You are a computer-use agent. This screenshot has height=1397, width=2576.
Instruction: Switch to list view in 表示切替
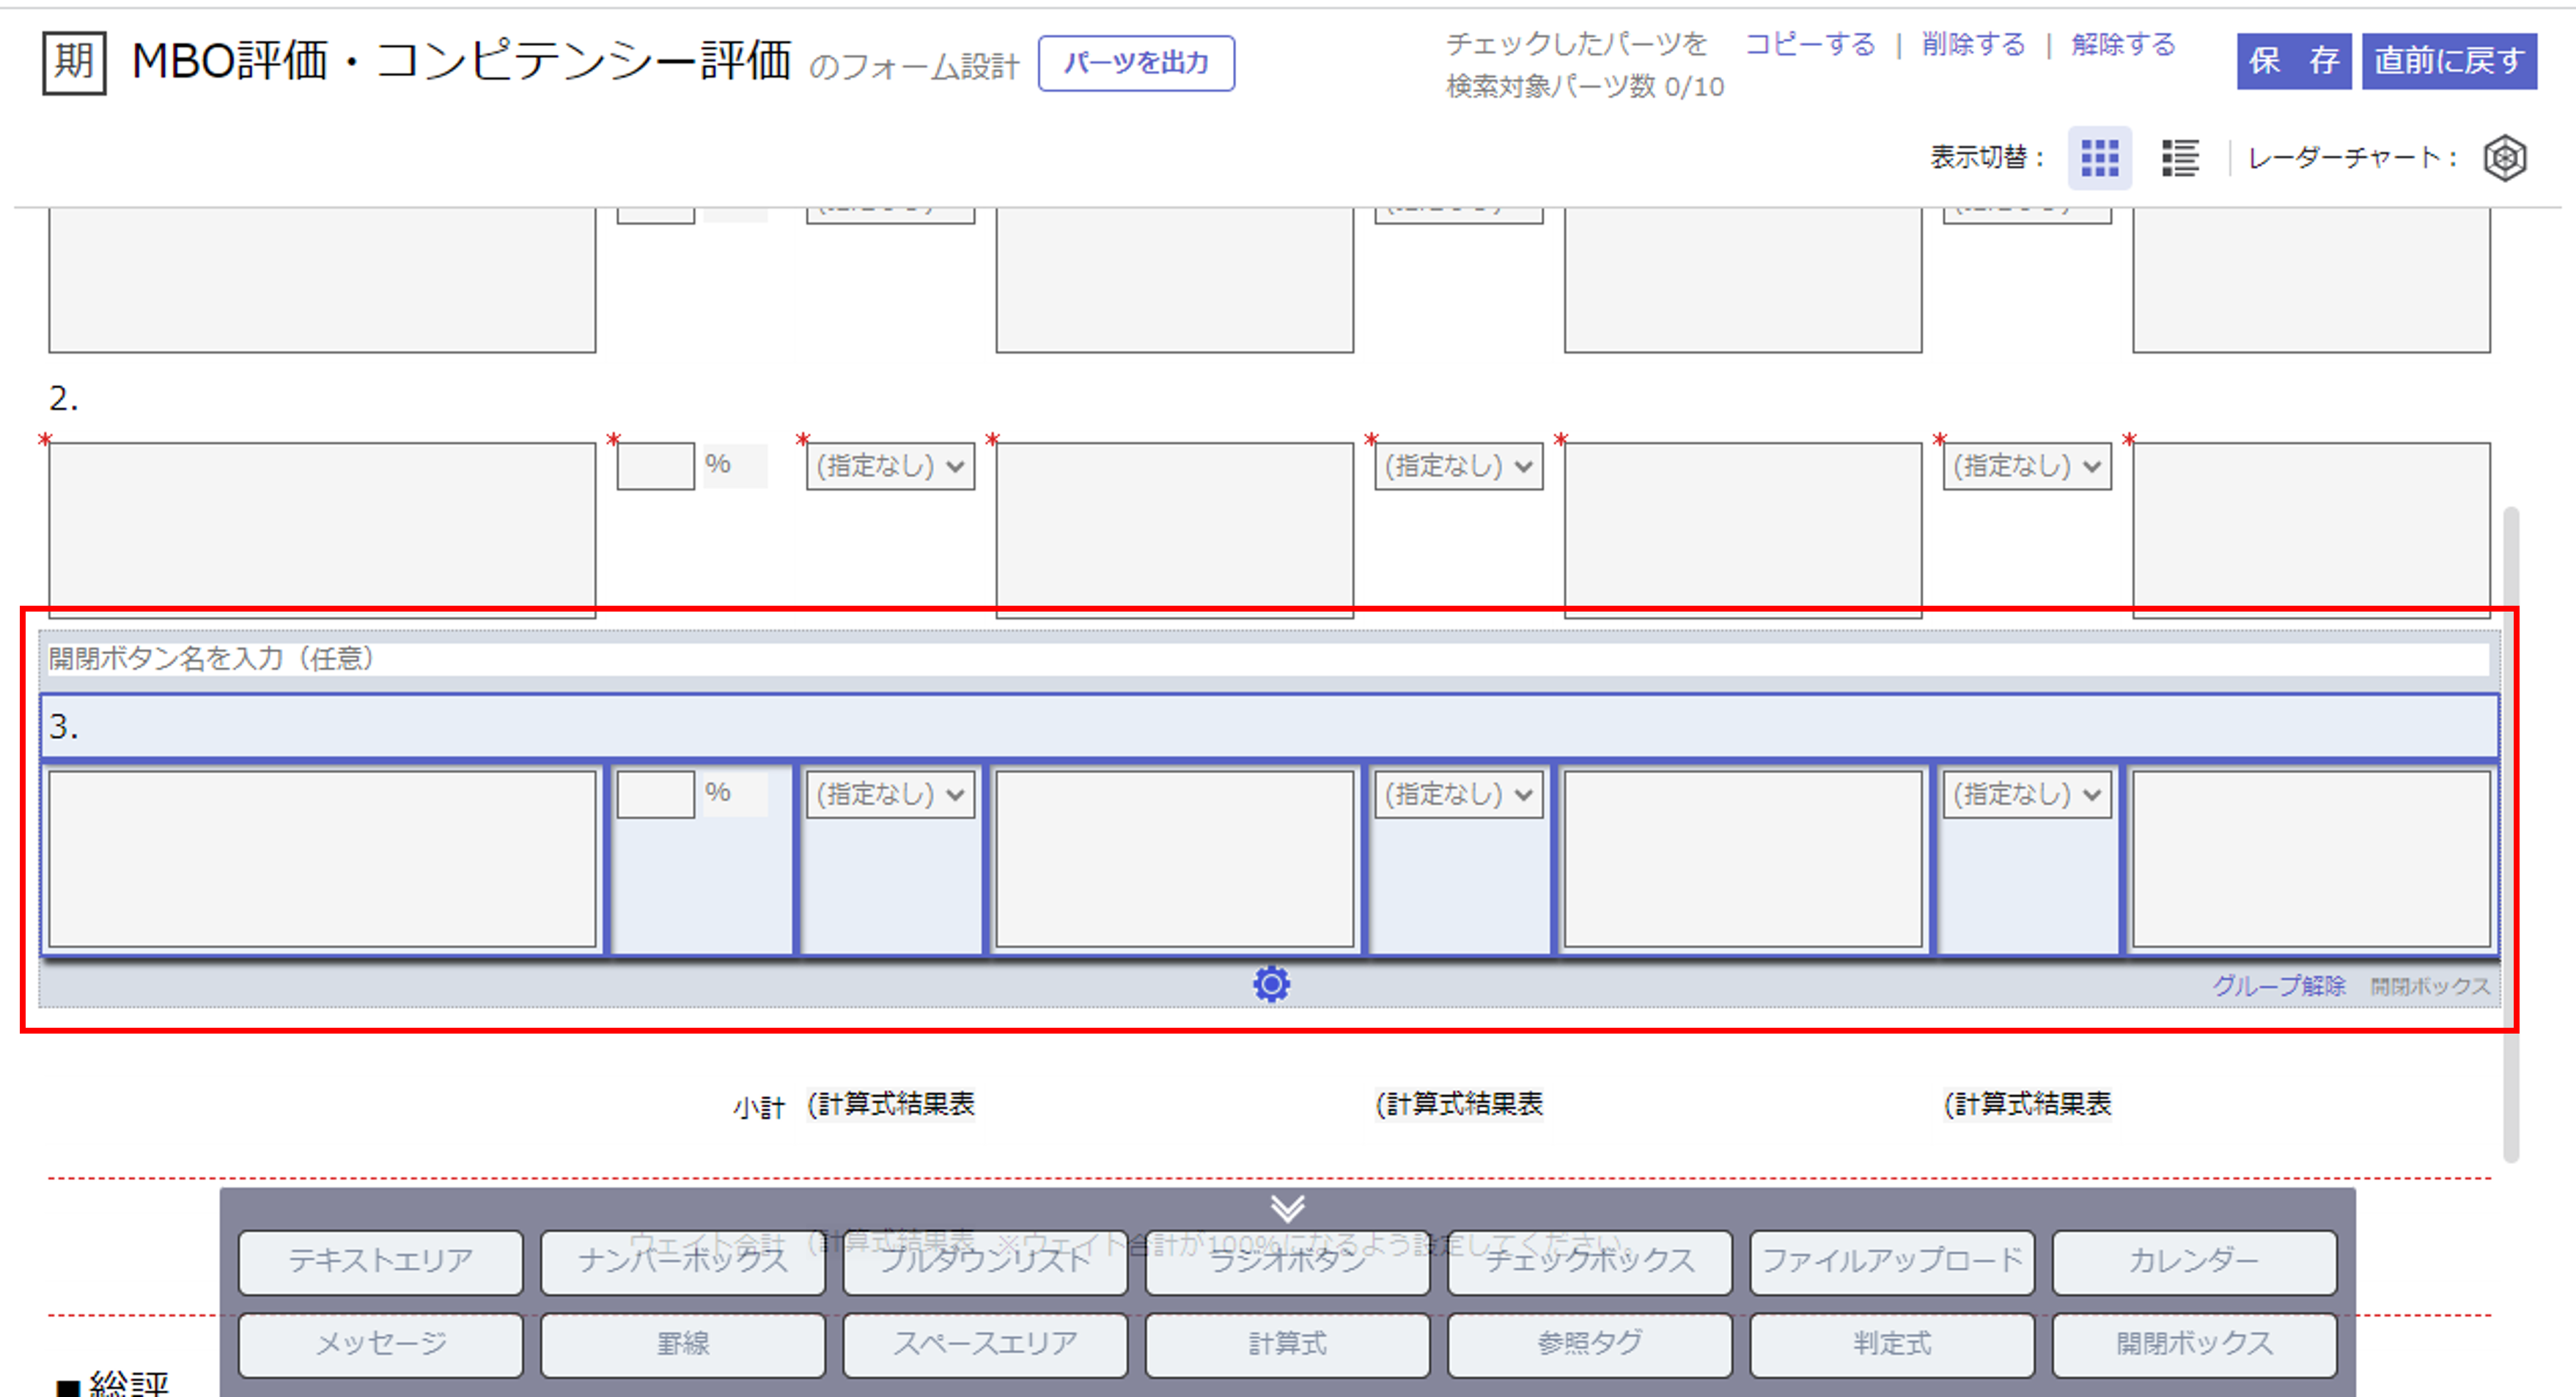pos(2179,157)
